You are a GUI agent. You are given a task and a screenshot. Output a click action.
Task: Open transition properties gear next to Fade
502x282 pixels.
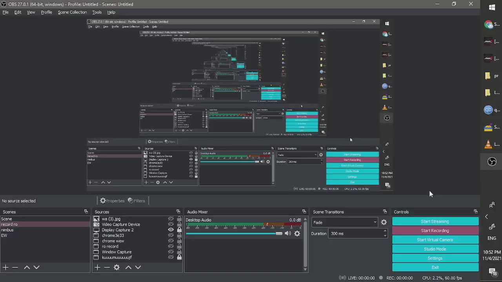click(x=384, y=222)
